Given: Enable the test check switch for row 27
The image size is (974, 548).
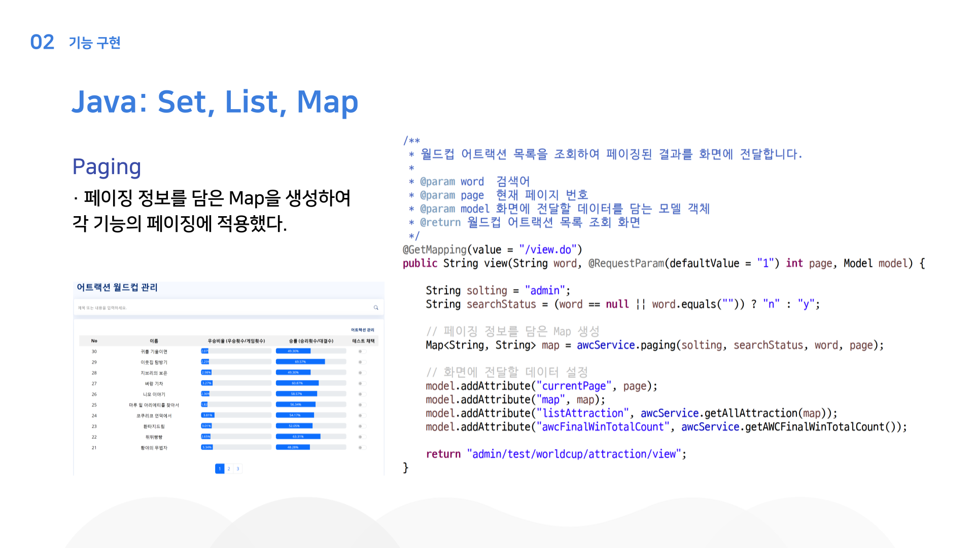Looking at the screenshot, I should 362,383.
